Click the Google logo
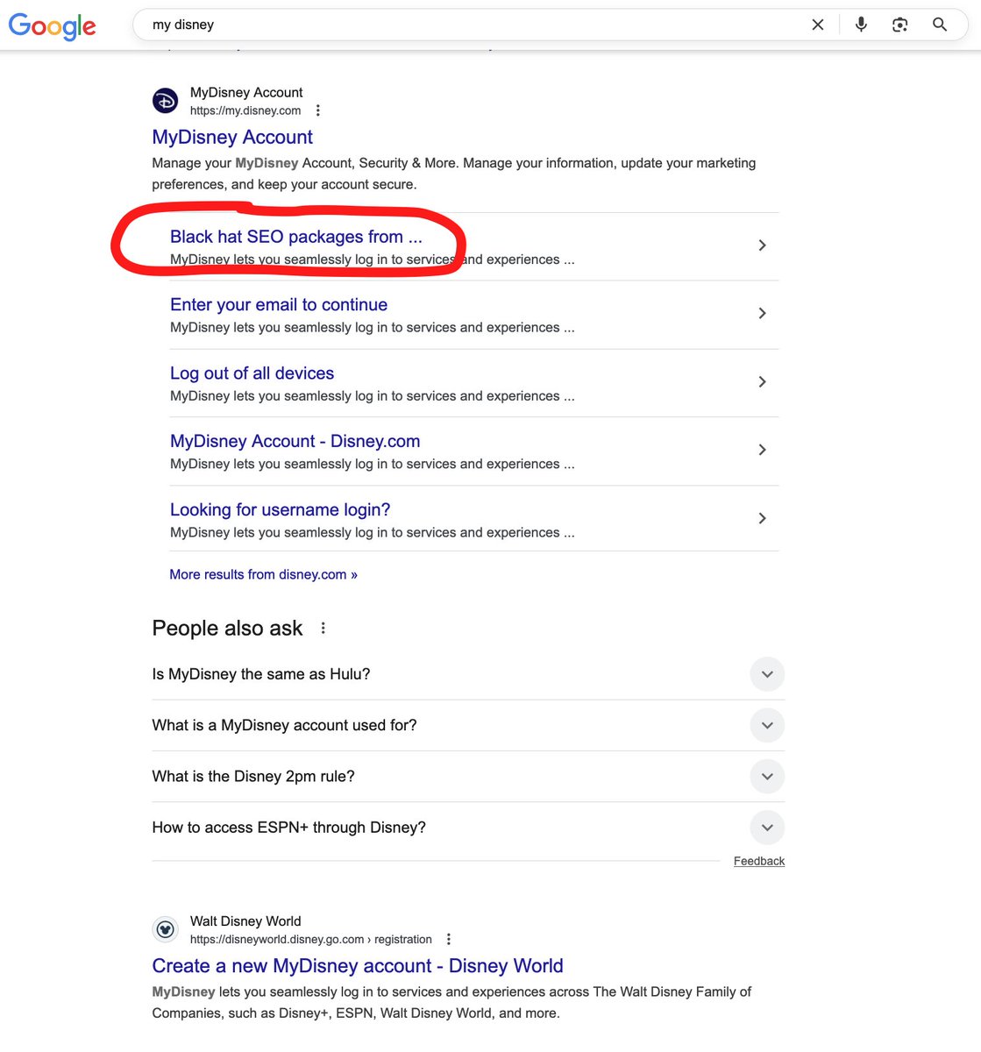 52,26
